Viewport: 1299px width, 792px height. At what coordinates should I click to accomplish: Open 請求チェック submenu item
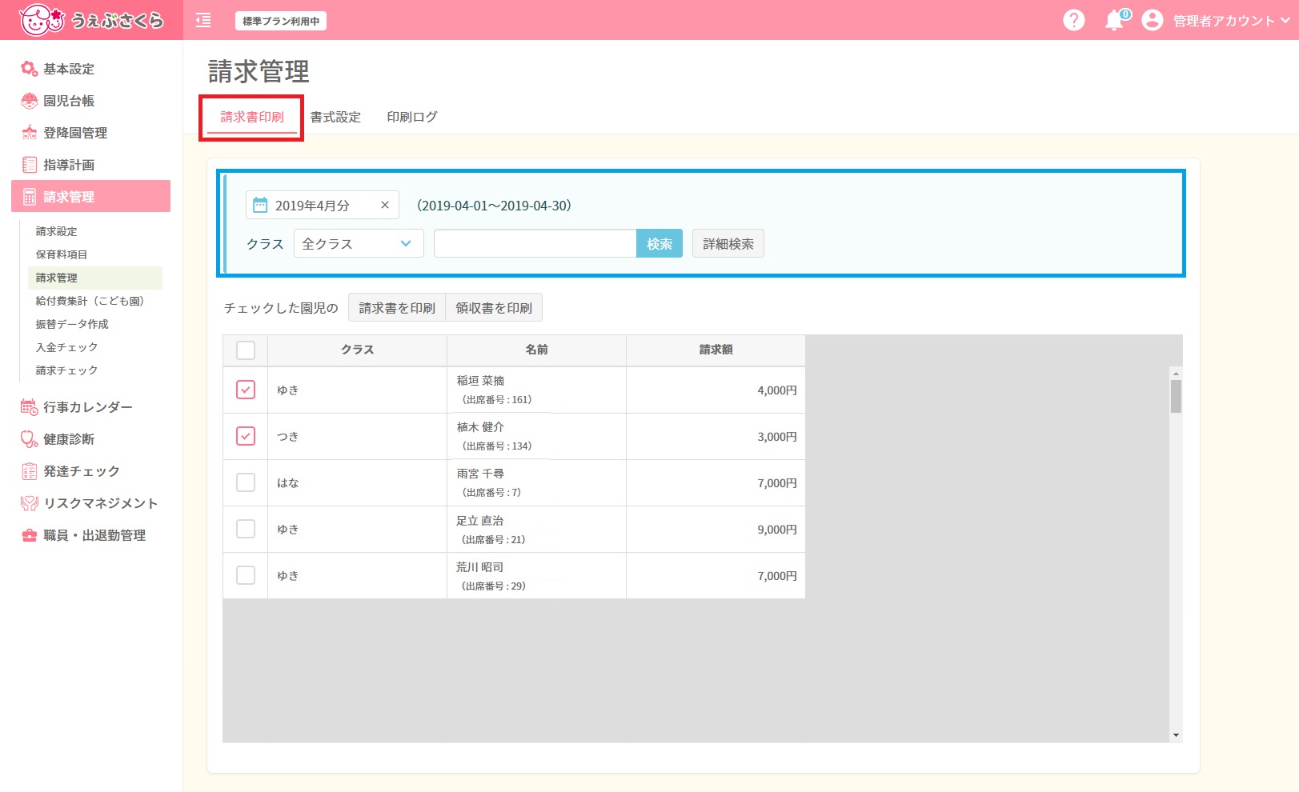(66, 370)
